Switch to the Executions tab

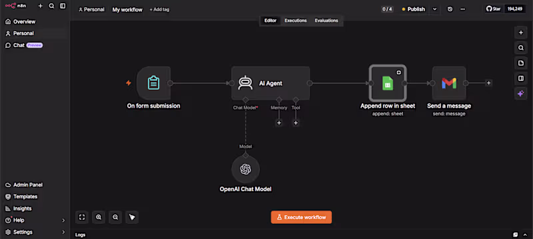pos(295,21)
